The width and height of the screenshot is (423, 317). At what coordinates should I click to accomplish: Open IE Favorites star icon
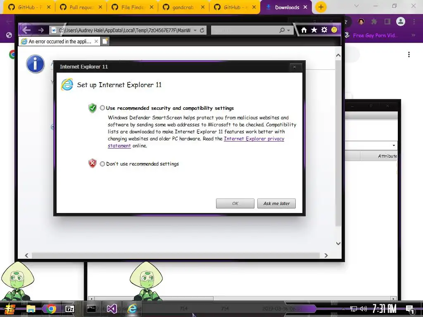click(314, 30)
